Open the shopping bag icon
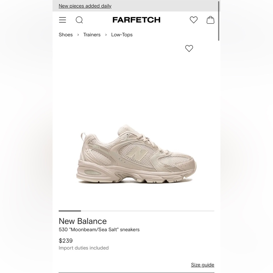Screen dimensions: 273x273 point(210,20)
